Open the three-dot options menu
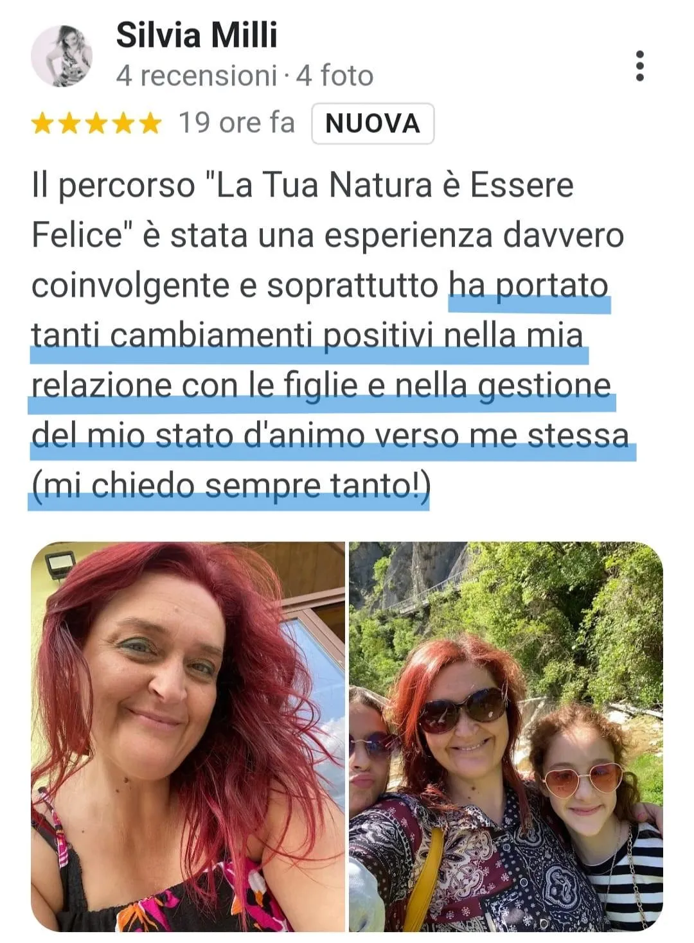694x943 pixels. point(639,66)
